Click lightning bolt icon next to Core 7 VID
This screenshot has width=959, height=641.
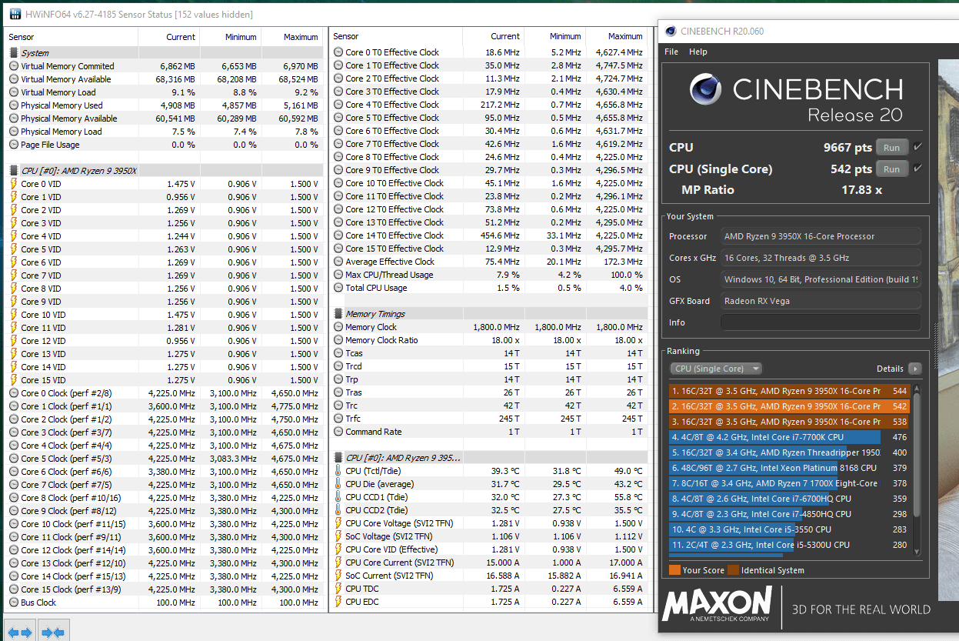point(14,275)
